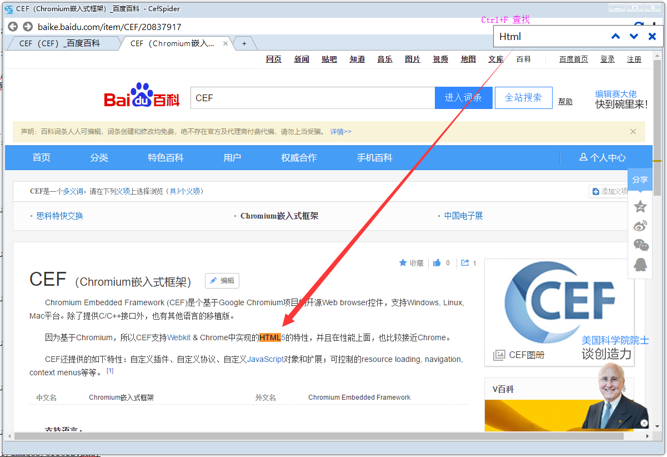Click the thumbs-up like icon

coord(437,263)
